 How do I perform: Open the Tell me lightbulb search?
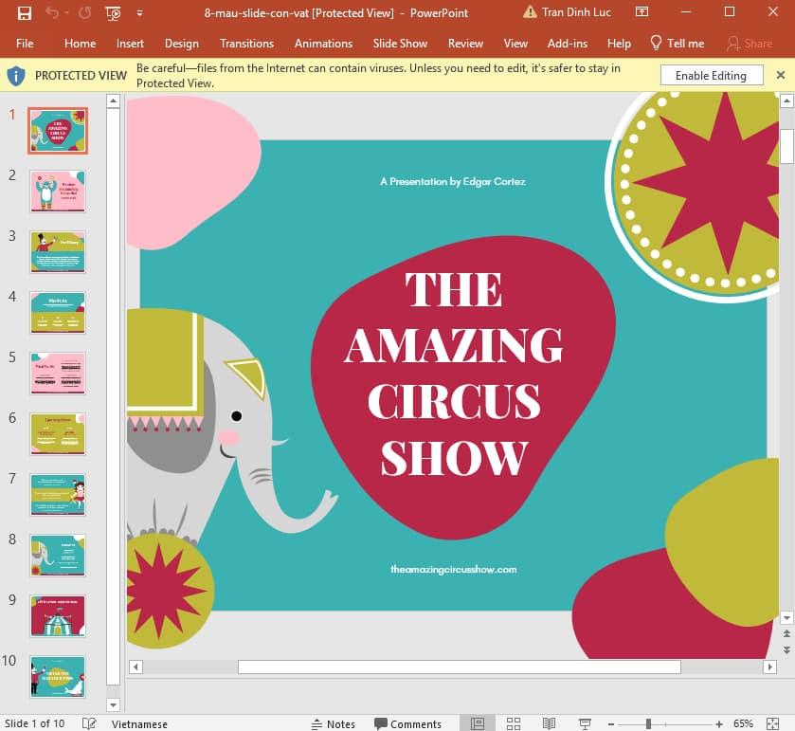(x=677, y=44)
